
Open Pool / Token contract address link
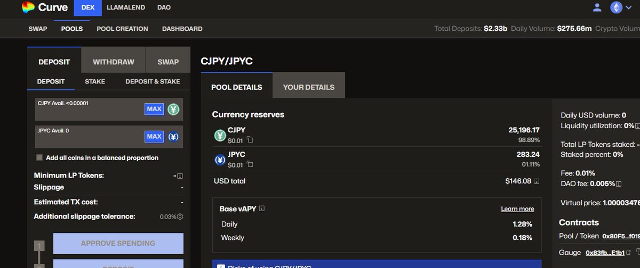click(621, 236)
